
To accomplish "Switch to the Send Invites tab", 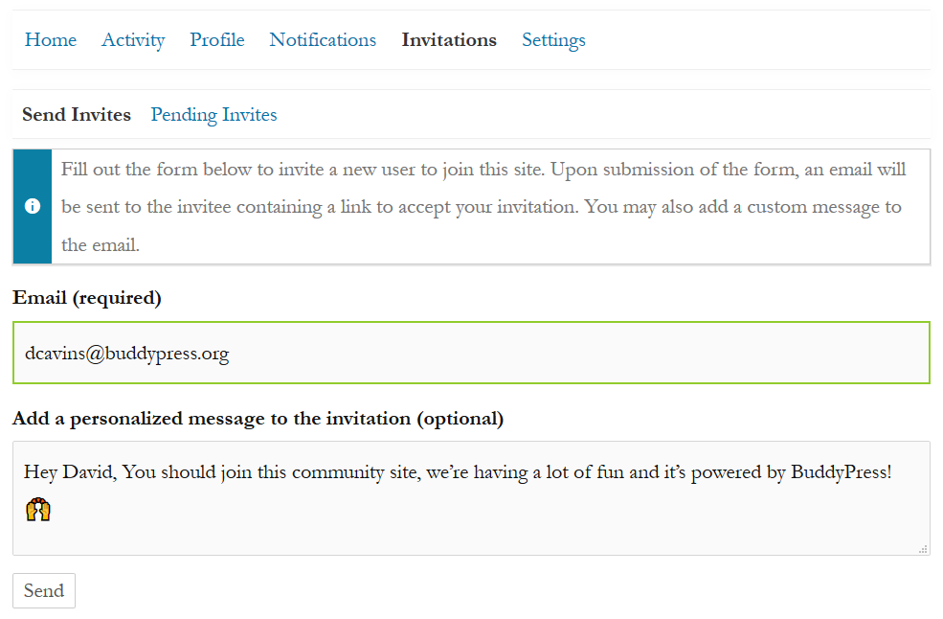I will [77, 115].
